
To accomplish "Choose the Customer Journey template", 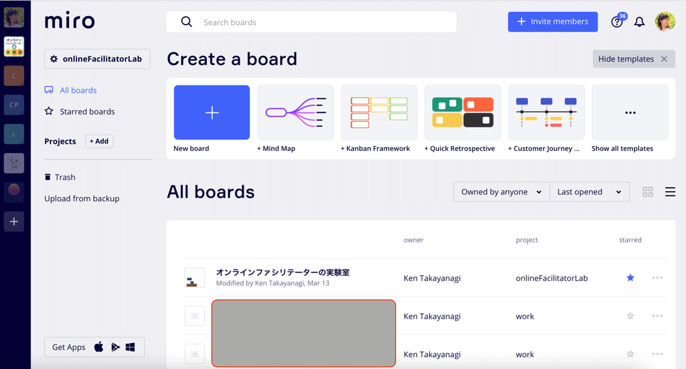I will pos(546,113).
